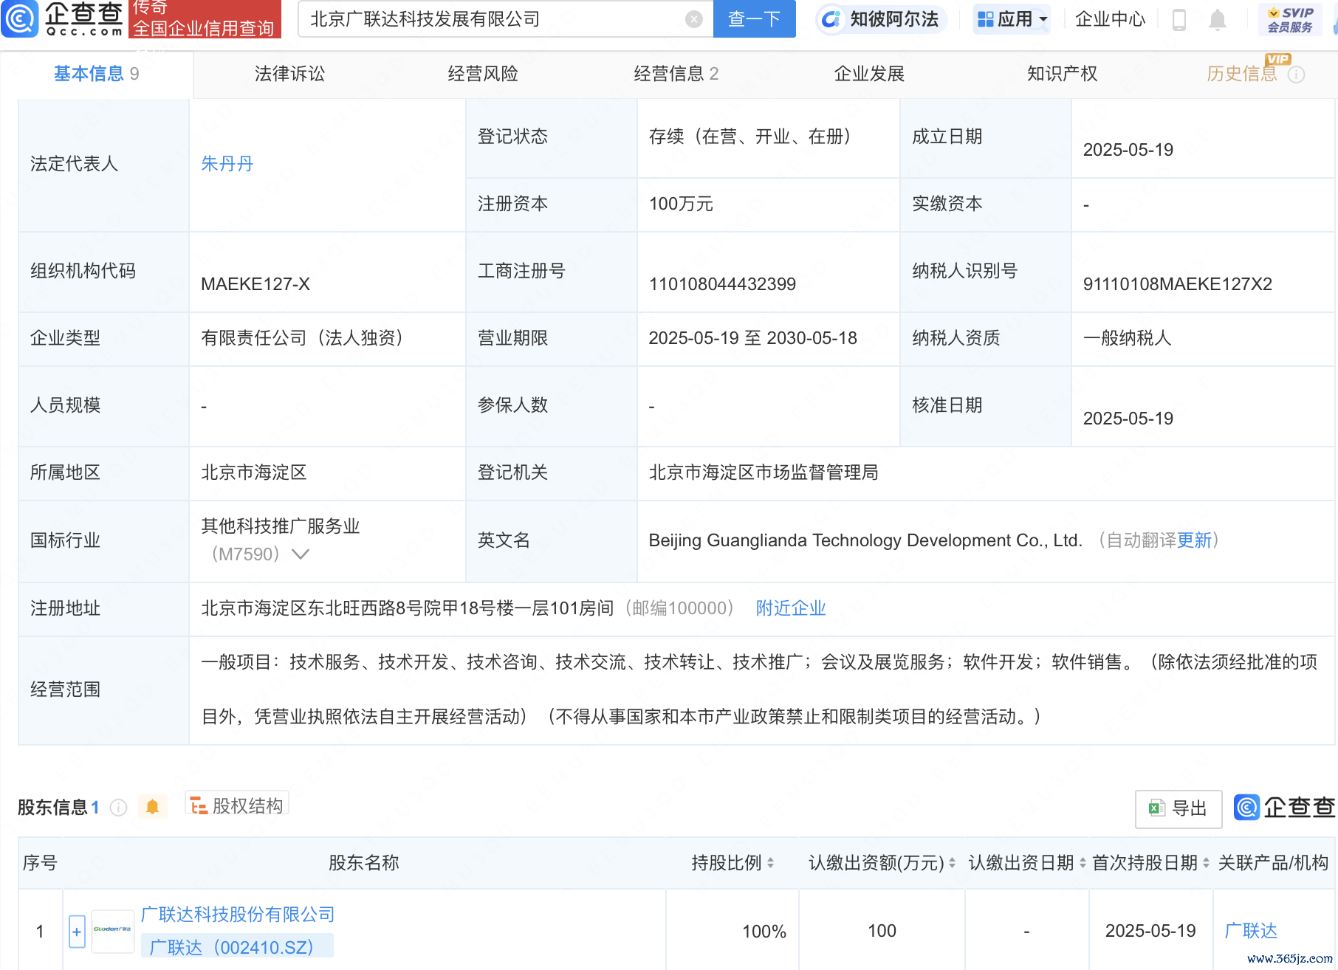Select the registration number 110108044432399
Screen dimensions: 1338x970
(722, 284)
